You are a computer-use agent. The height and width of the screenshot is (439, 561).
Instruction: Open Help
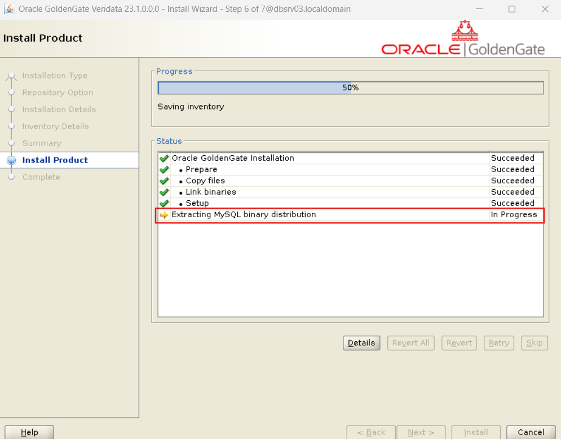pyautogui.click(x=29, y=432)
